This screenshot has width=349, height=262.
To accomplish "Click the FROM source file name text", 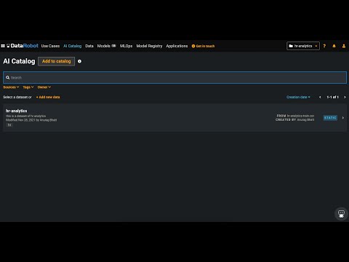I will coord(300,116).
